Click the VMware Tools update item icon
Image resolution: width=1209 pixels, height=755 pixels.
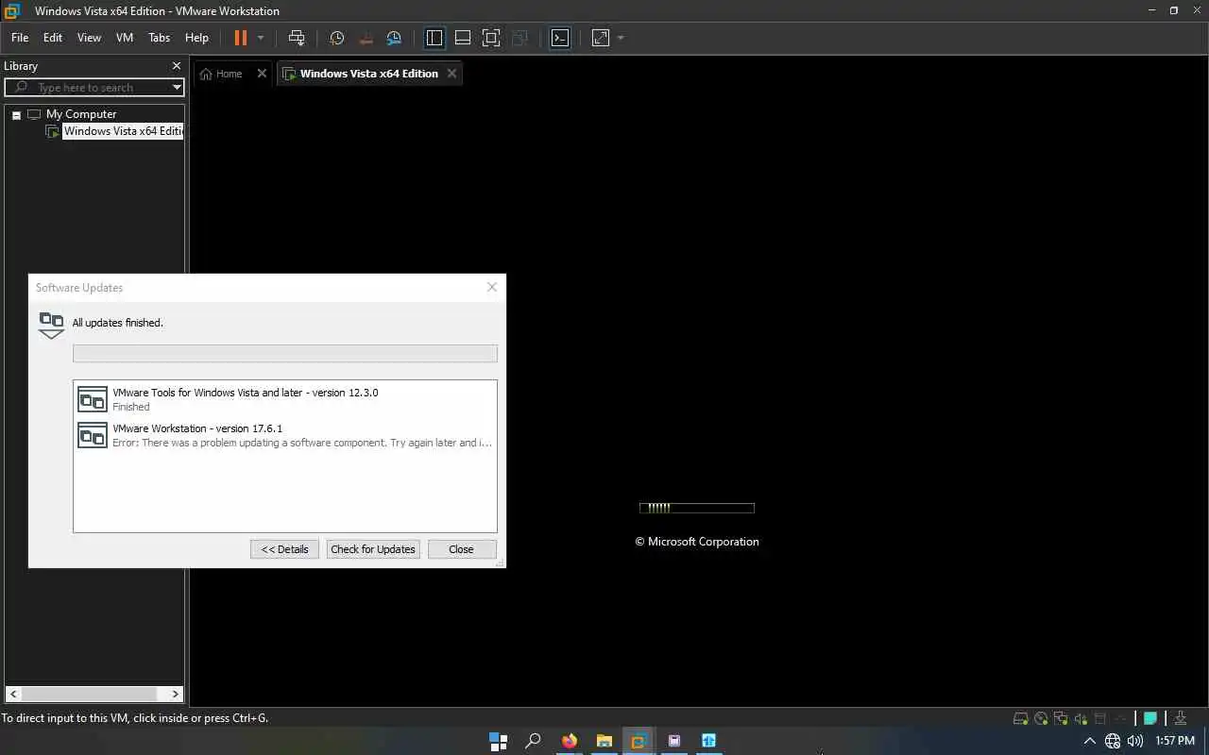(93, 399)
